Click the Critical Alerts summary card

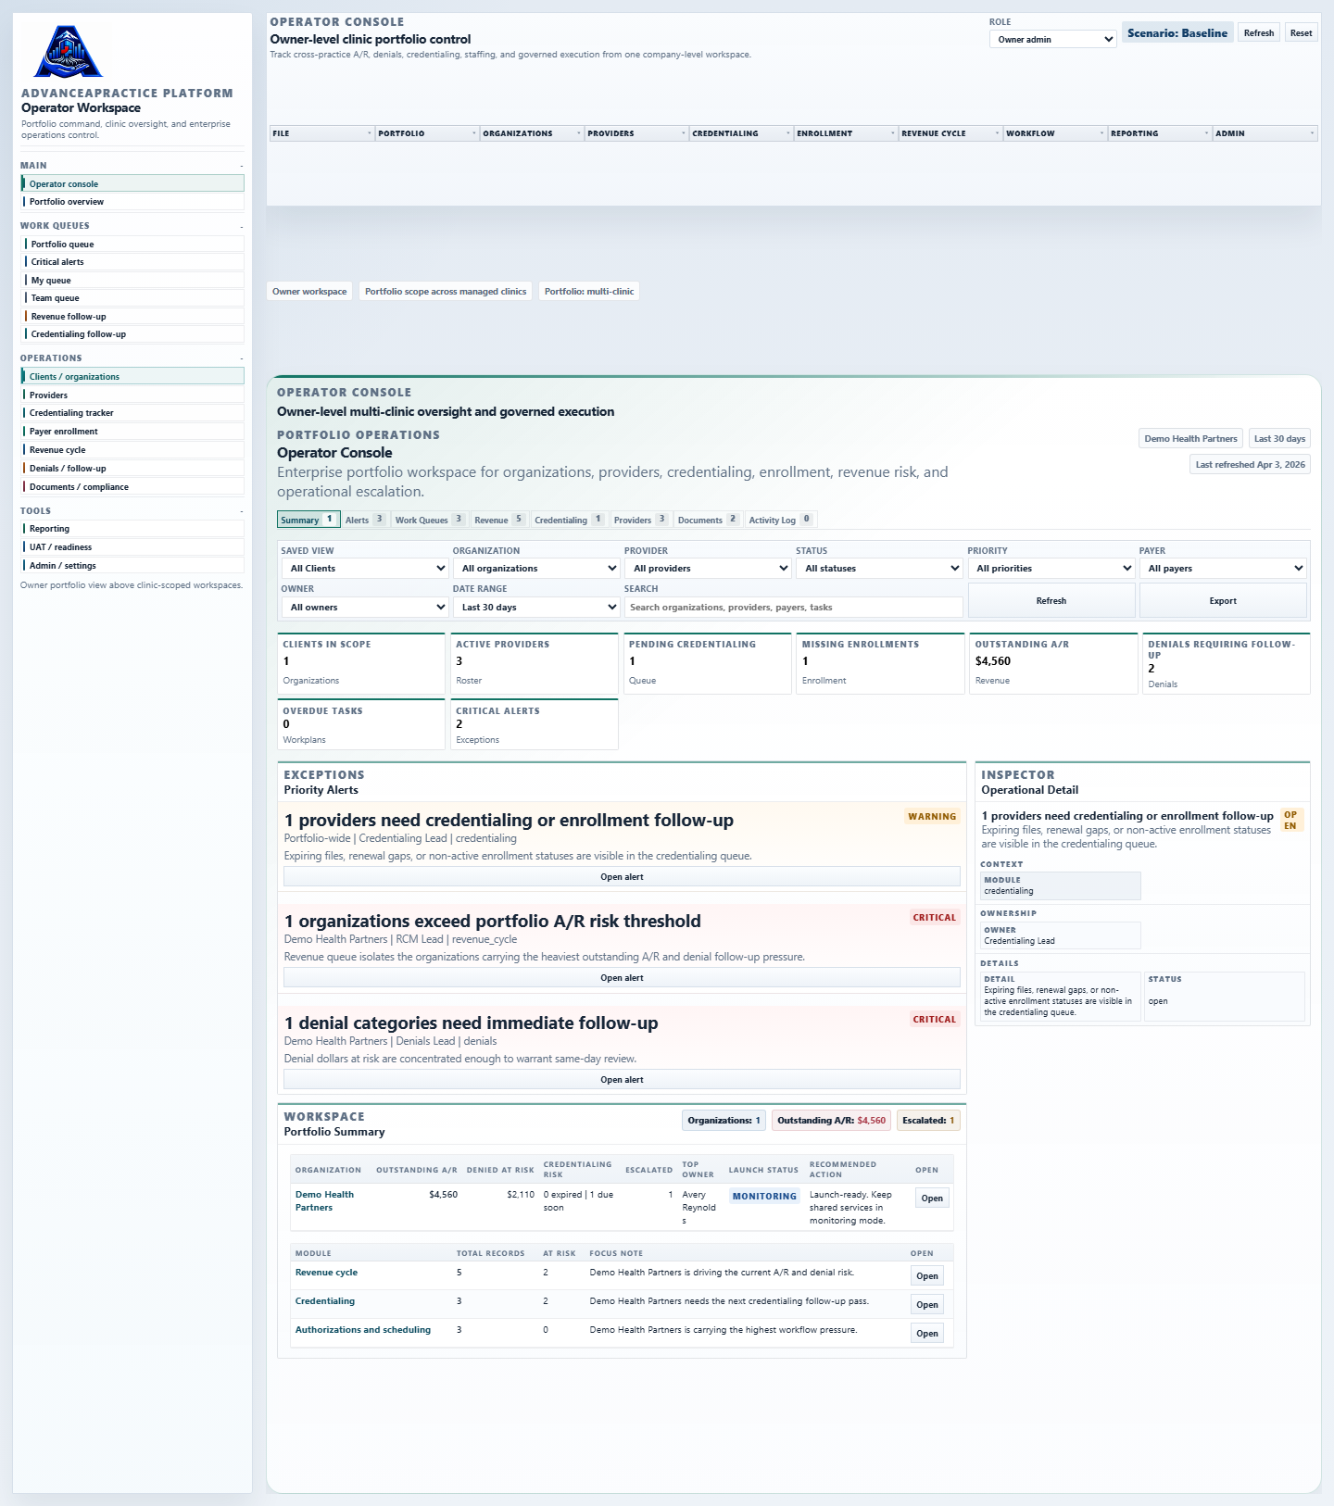535,724
